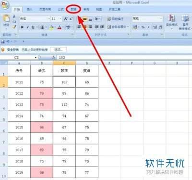Open the font size dropdown showing 11
This screenshot has height=180, width=192.
[x=60, y=19]
